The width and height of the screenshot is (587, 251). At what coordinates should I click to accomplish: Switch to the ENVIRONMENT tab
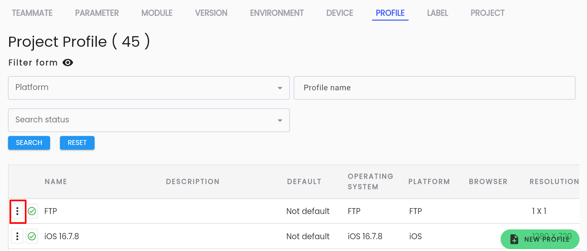coord(277,13)
